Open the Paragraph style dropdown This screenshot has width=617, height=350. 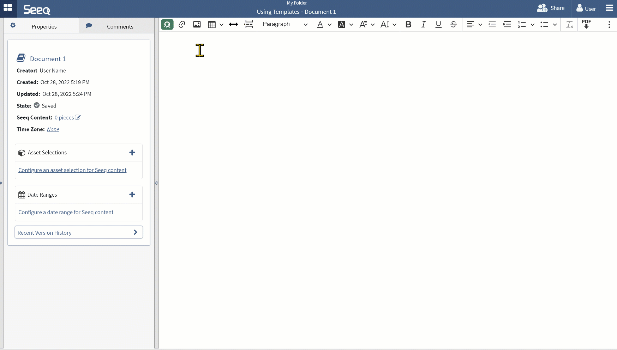point(285,24)
